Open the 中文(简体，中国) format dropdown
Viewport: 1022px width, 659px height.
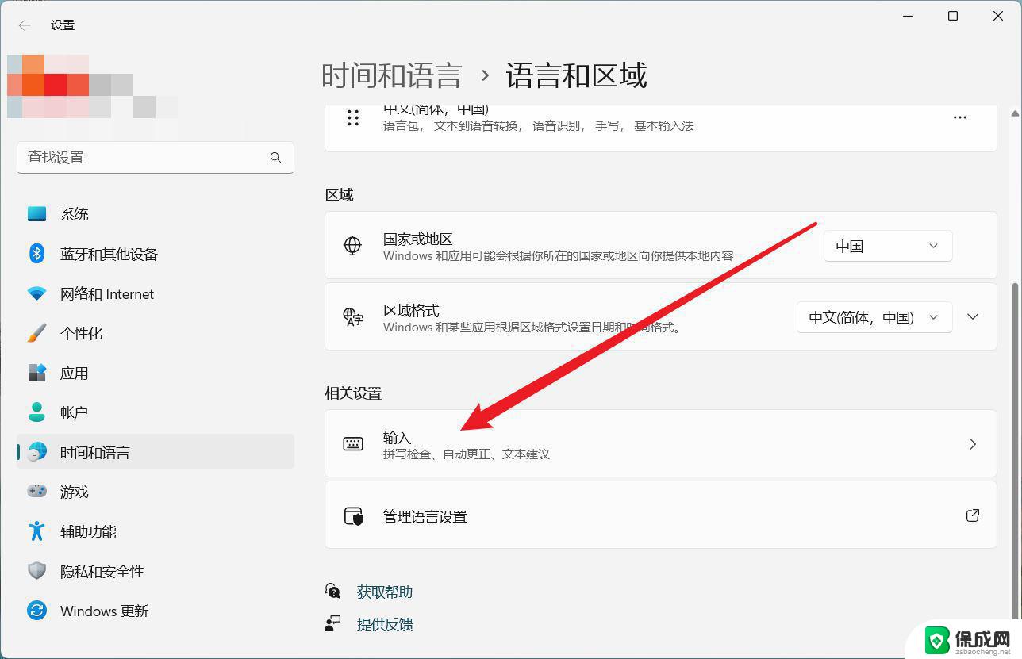[x=874, y=317]
